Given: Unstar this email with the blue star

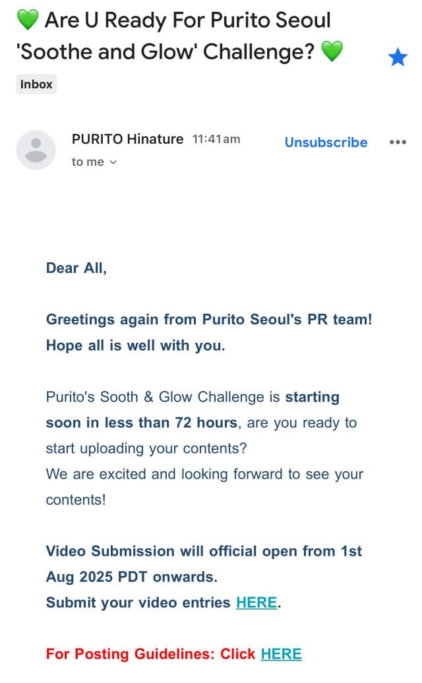Looking at the screenshot, I should point(398,58).
